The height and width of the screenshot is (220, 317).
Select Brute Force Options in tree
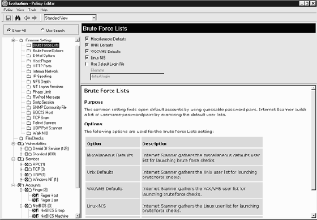pyautogui.click(x=48, y=50)
